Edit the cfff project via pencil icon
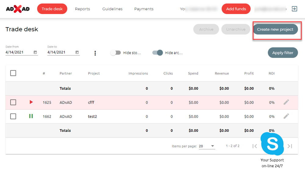Viewport: 305px width, 171px height. 286,102
